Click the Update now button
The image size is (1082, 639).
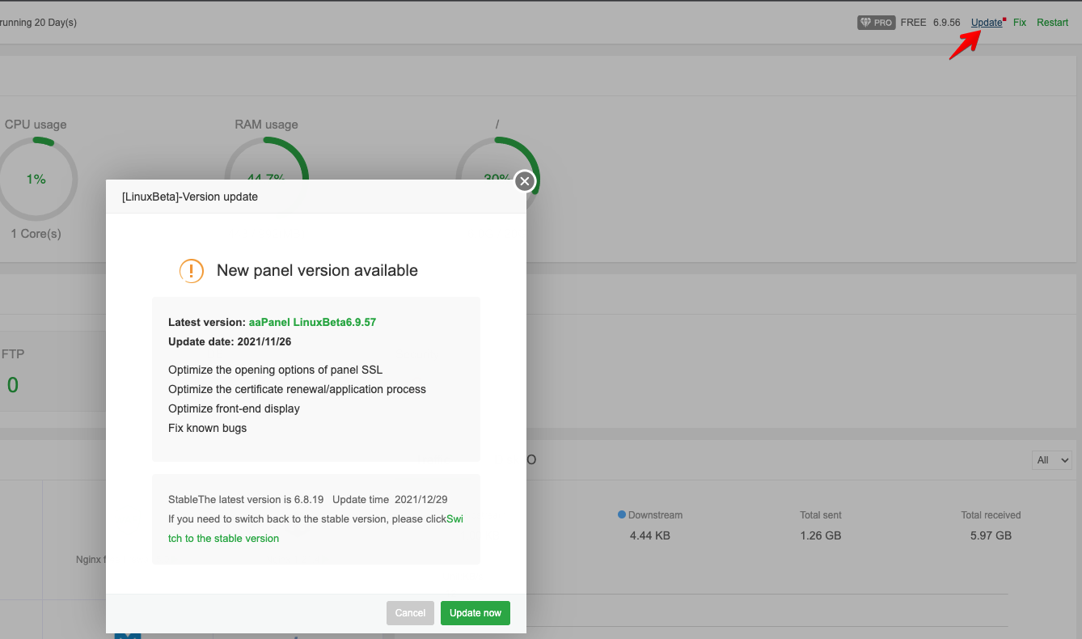475,613
